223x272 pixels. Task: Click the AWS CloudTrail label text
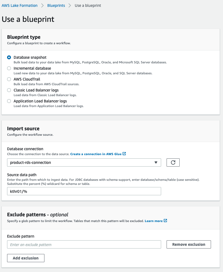(27, 79)
